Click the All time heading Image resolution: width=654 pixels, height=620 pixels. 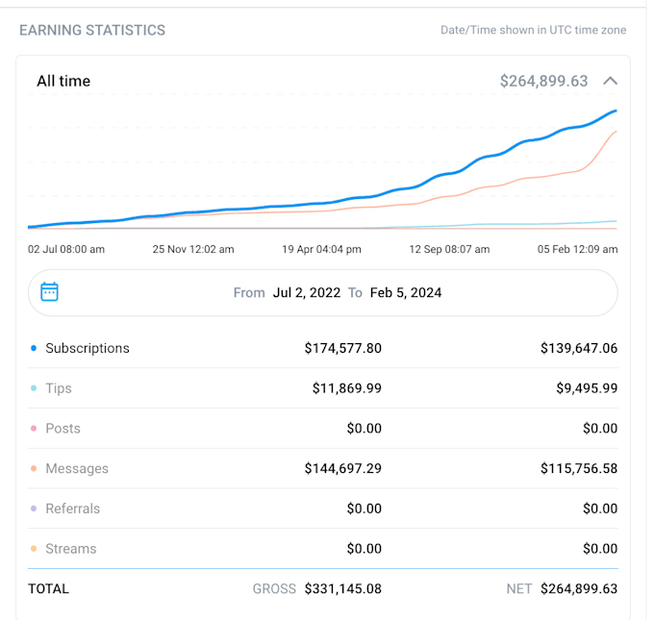click(63, 81)
